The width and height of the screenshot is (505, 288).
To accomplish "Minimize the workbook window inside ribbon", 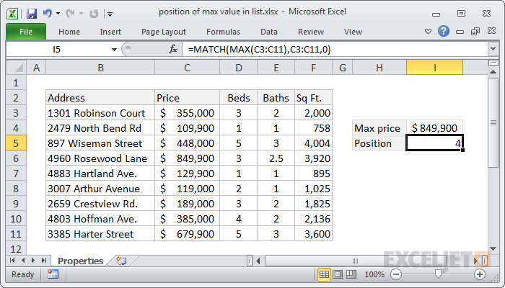I will (460, 32).
